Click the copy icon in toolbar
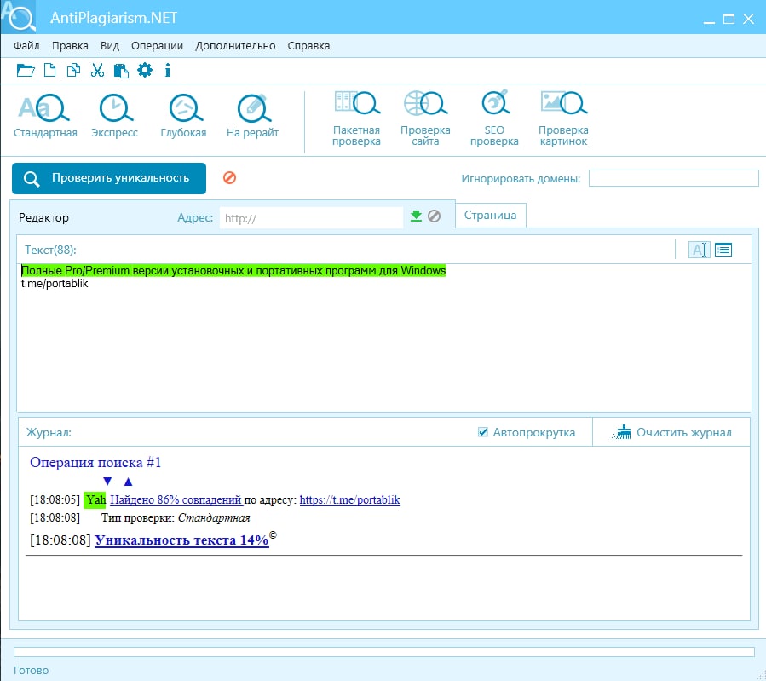 click(x=73, y=71)
